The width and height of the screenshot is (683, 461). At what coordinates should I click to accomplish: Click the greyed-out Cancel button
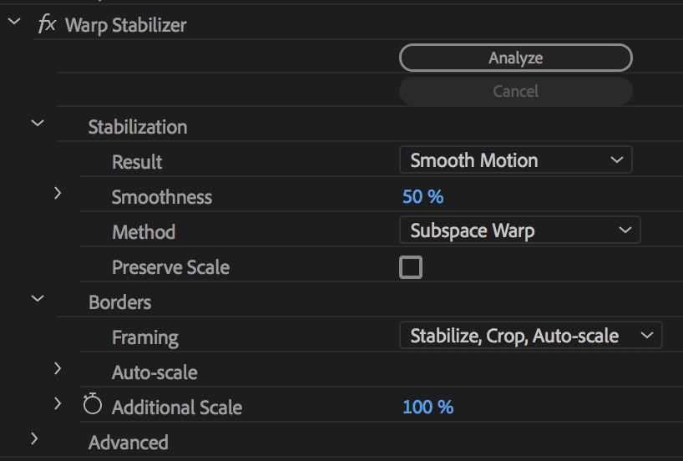click(x=515, y=91)
